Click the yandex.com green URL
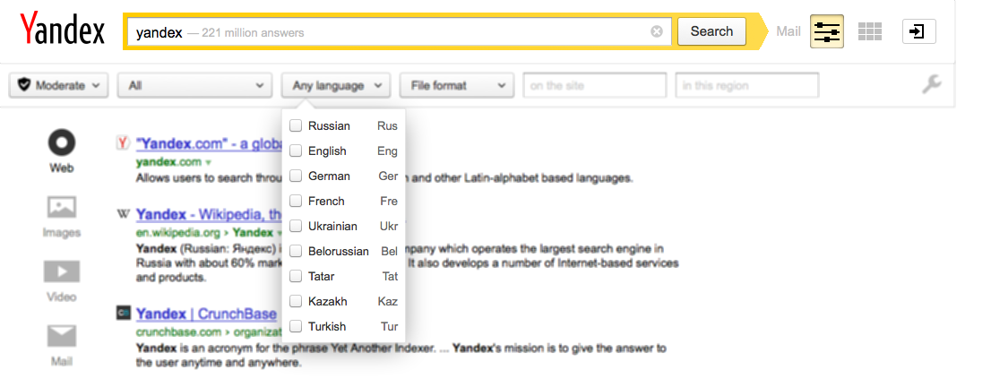Image resolution: width=991 pixels, height=387 pixels. (168, 162)
